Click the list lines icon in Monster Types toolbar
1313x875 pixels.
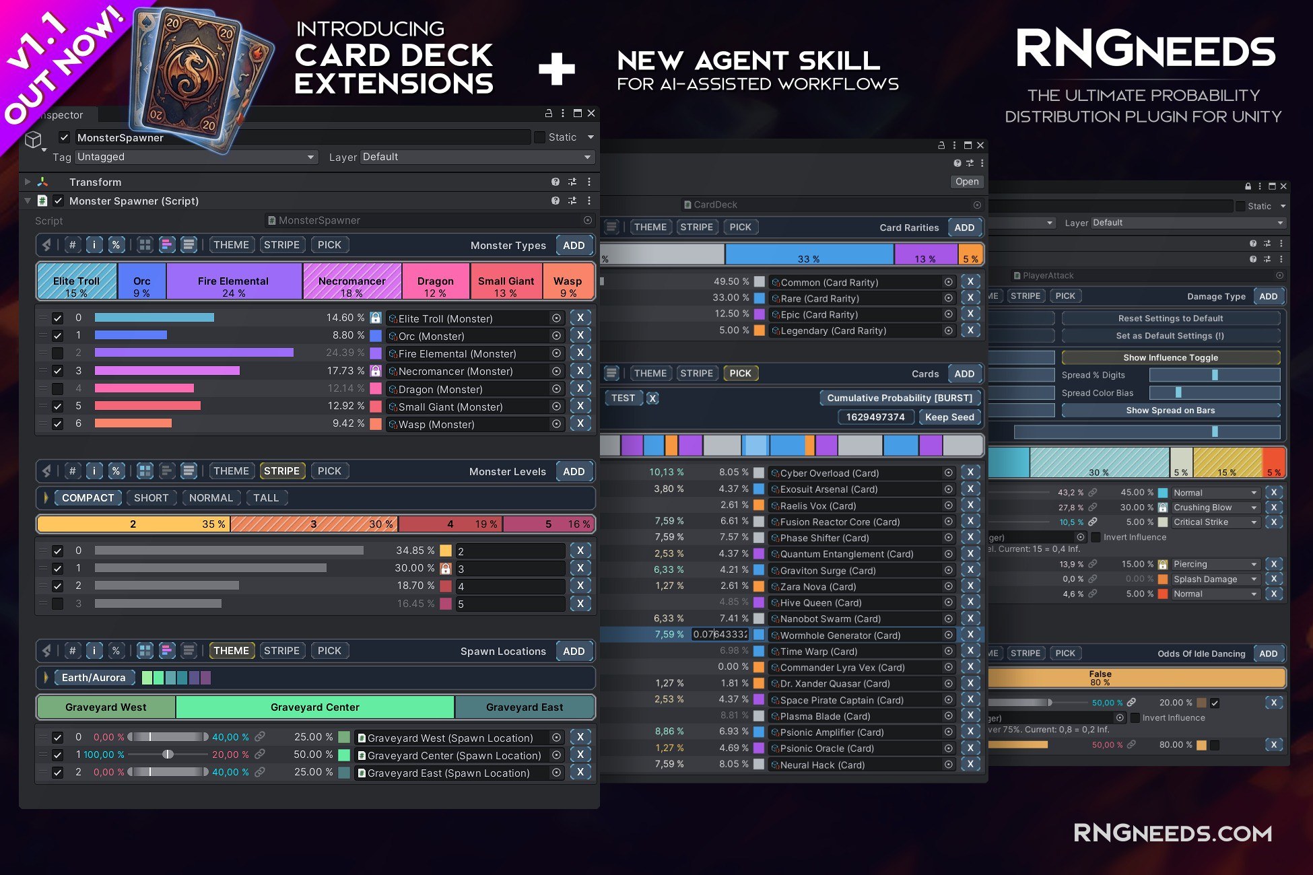coord(189,245)
